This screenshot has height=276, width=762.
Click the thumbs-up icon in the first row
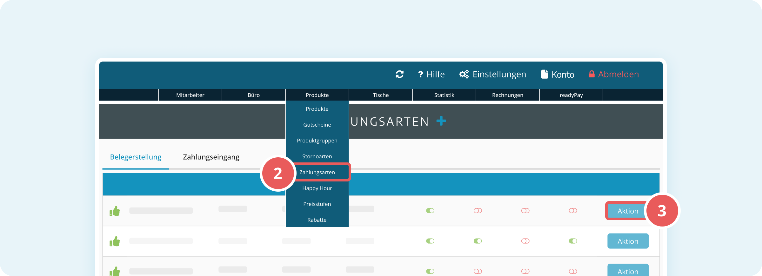pos(115,211)
